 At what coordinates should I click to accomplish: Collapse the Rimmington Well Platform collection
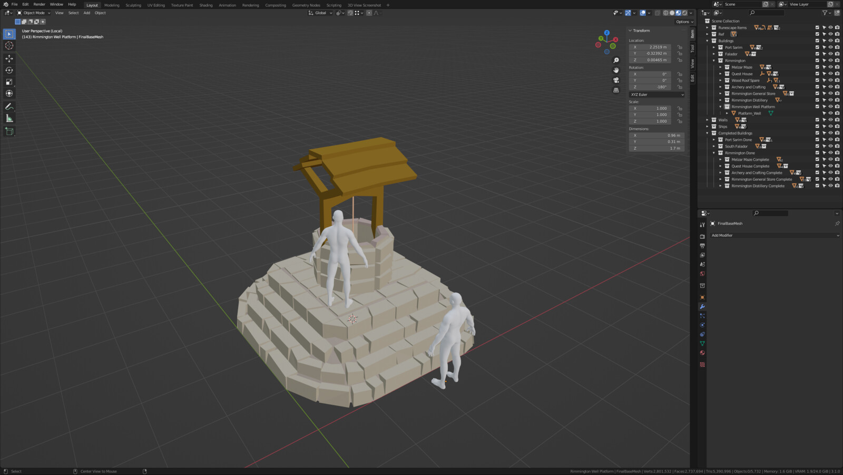coord(721,106)
